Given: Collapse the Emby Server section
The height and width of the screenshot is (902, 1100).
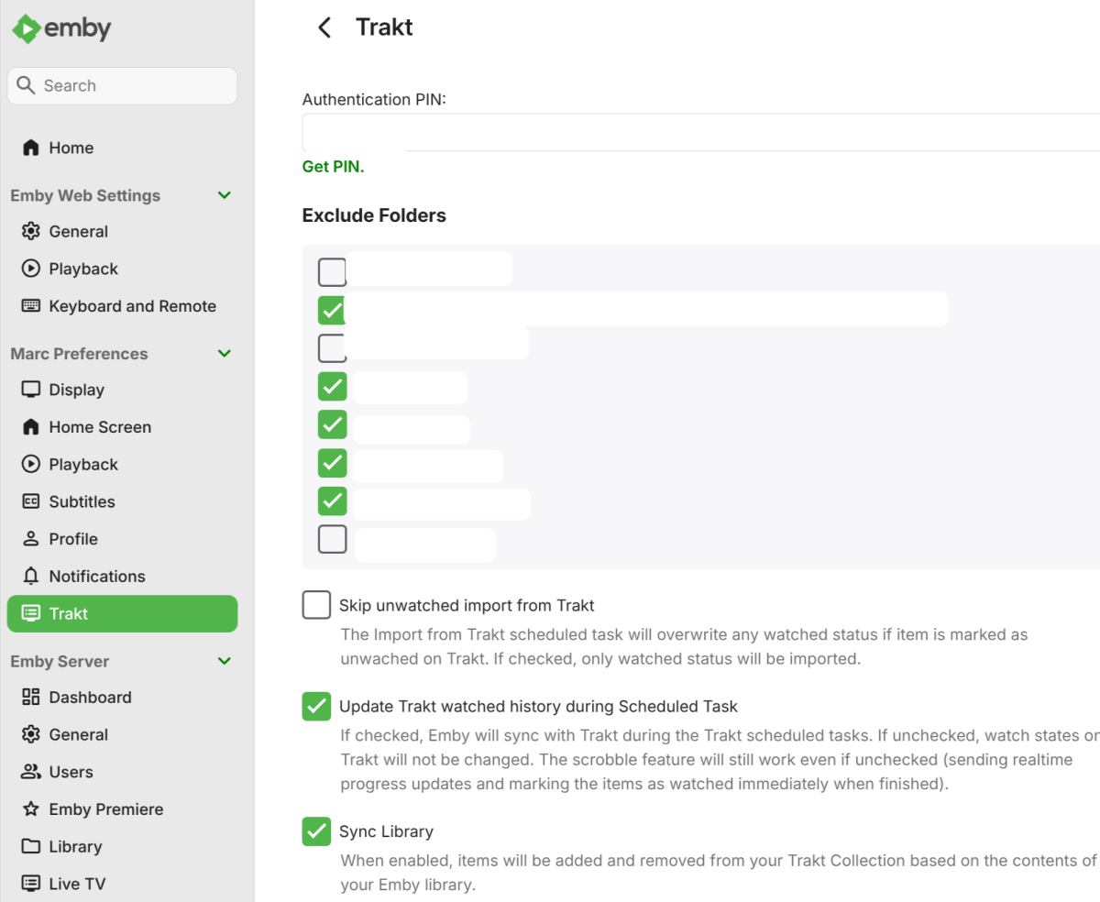Looking at the screenshot, I should point(225,661).
